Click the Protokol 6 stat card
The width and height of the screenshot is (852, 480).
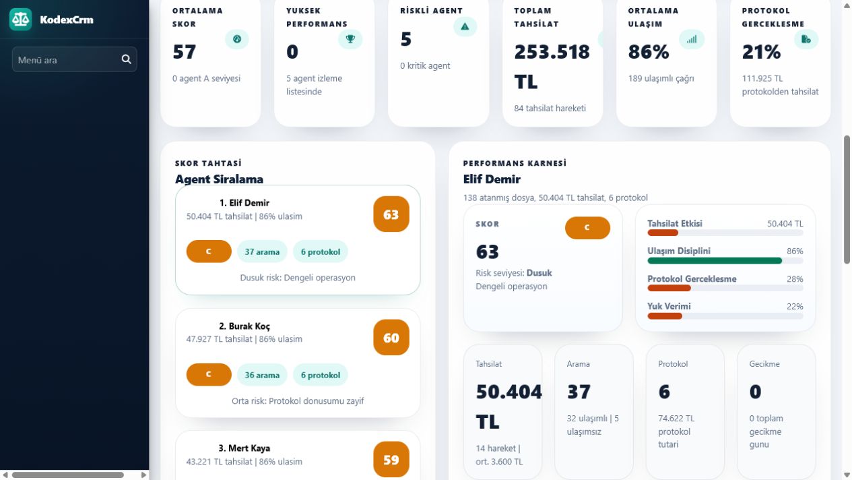[x=685, y=412]
